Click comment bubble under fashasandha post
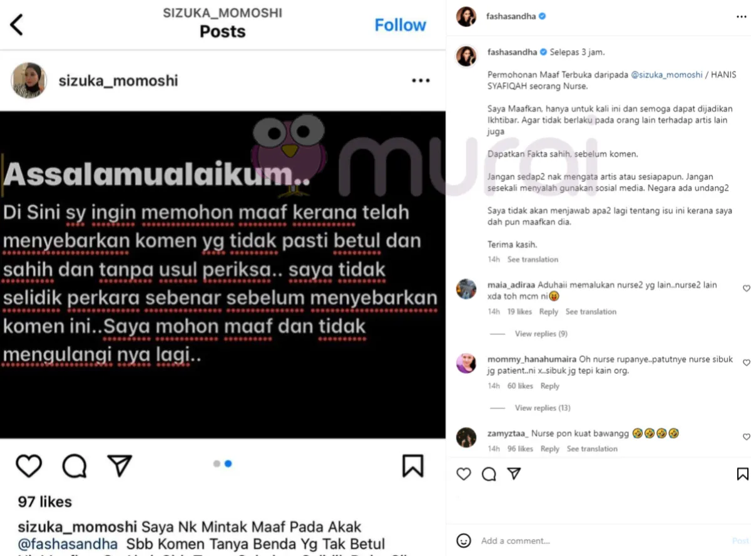 coord(489,474)
